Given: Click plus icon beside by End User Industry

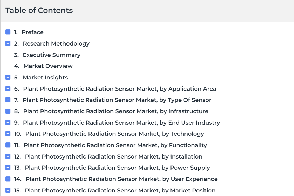Looking at the screenshot, I should tap(8, 123).
